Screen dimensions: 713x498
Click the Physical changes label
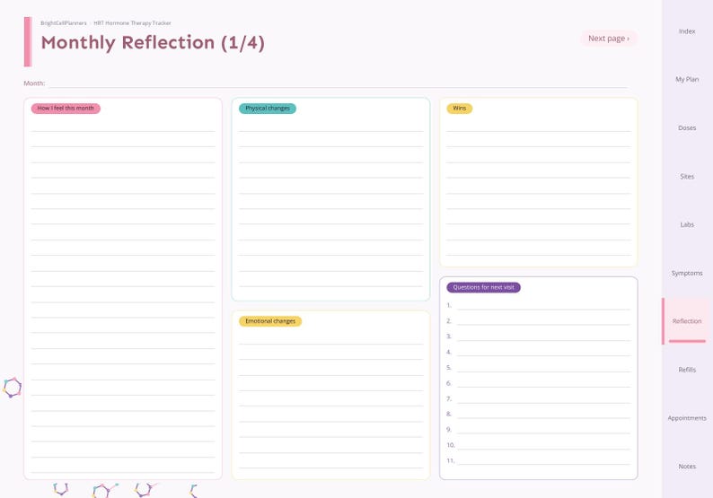pyautogui.click(x=268, y=109)
